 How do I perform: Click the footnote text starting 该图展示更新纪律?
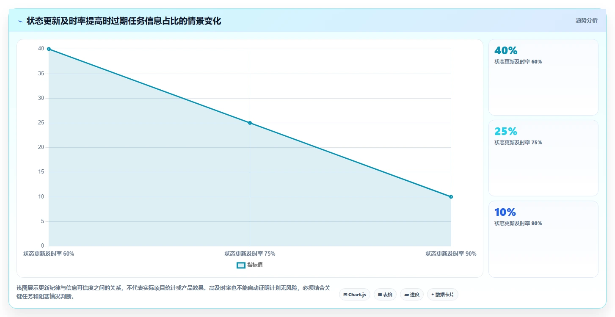174,292
